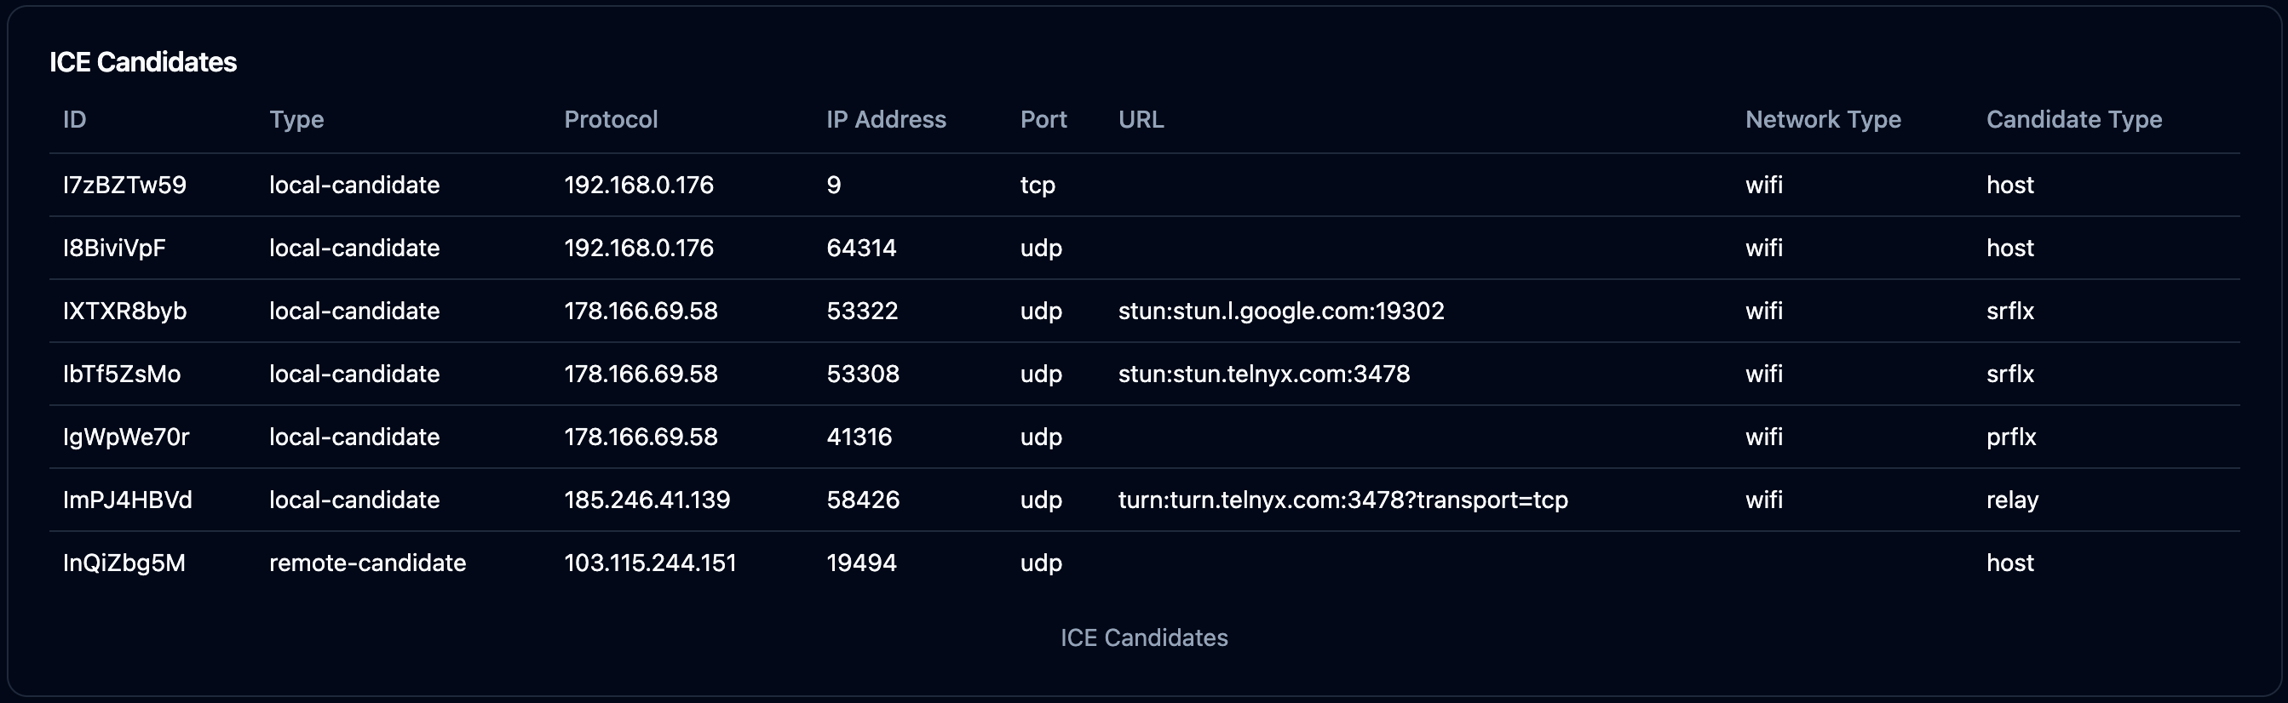Click the Protocol column header

pyautogui.click(x=611, y=119)
